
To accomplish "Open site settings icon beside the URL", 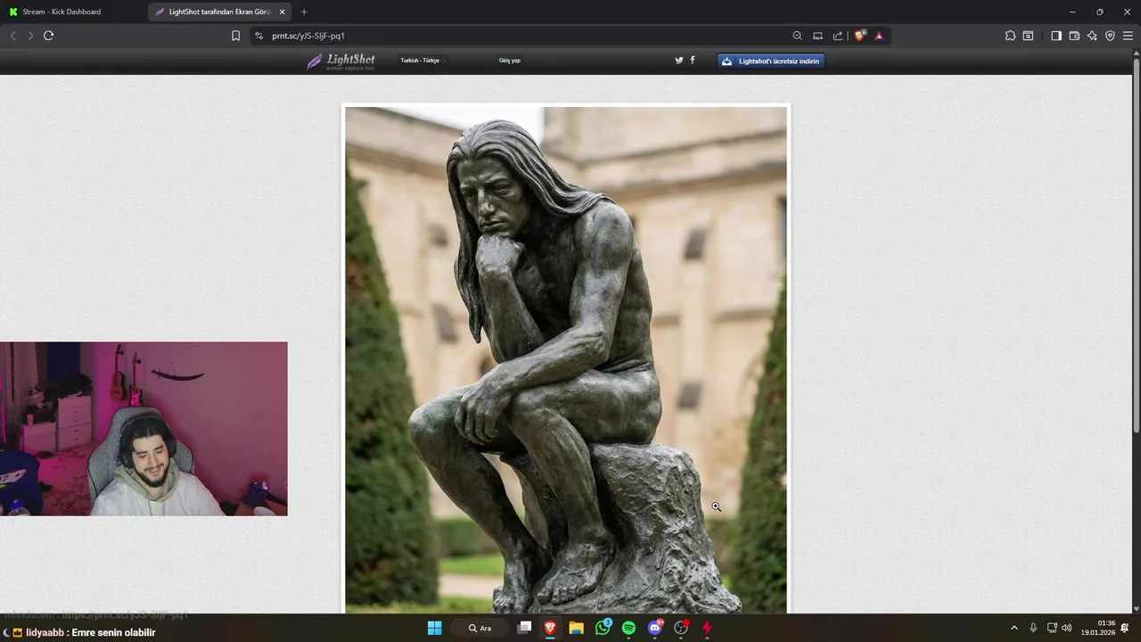I will coord(259,36).
